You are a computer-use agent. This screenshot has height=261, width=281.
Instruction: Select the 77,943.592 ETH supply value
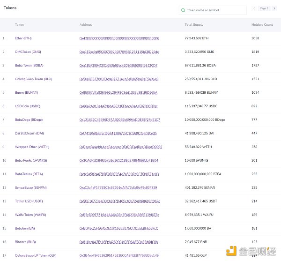pyautogui.click(x=197, y=38)
